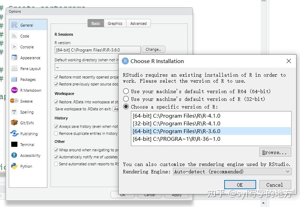Open the Sweave options icon
This screenshot has width=300, height=207.
coord(14,101)
